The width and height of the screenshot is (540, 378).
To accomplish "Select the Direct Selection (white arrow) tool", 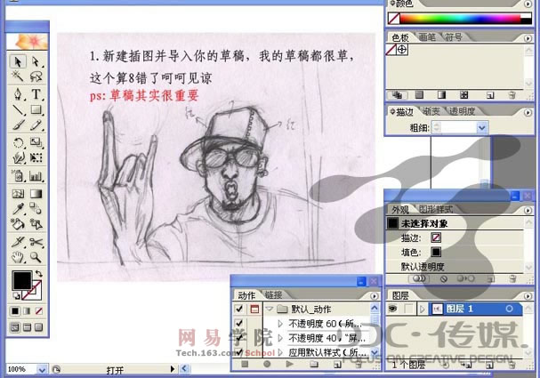I will (x=36, y=61).
